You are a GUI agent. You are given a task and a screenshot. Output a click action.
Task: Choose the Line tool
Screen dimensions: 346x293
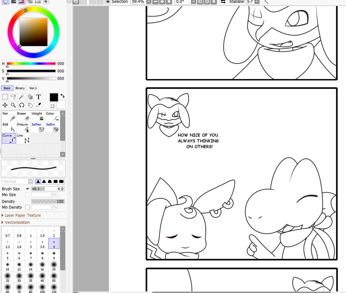pos(24,138)
